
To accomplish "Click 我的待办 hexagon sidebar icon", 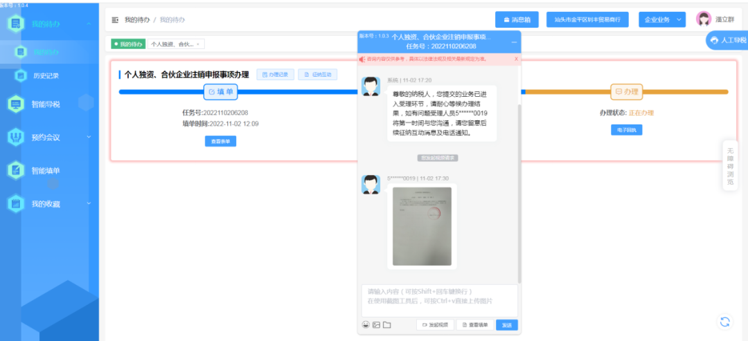I will (x=16, y=24).
